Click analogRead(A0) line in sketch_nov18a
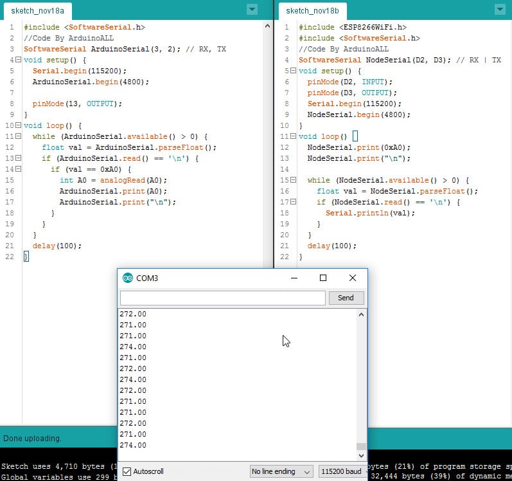The width and height of the screenshot is (512, 481). (113, 180)
